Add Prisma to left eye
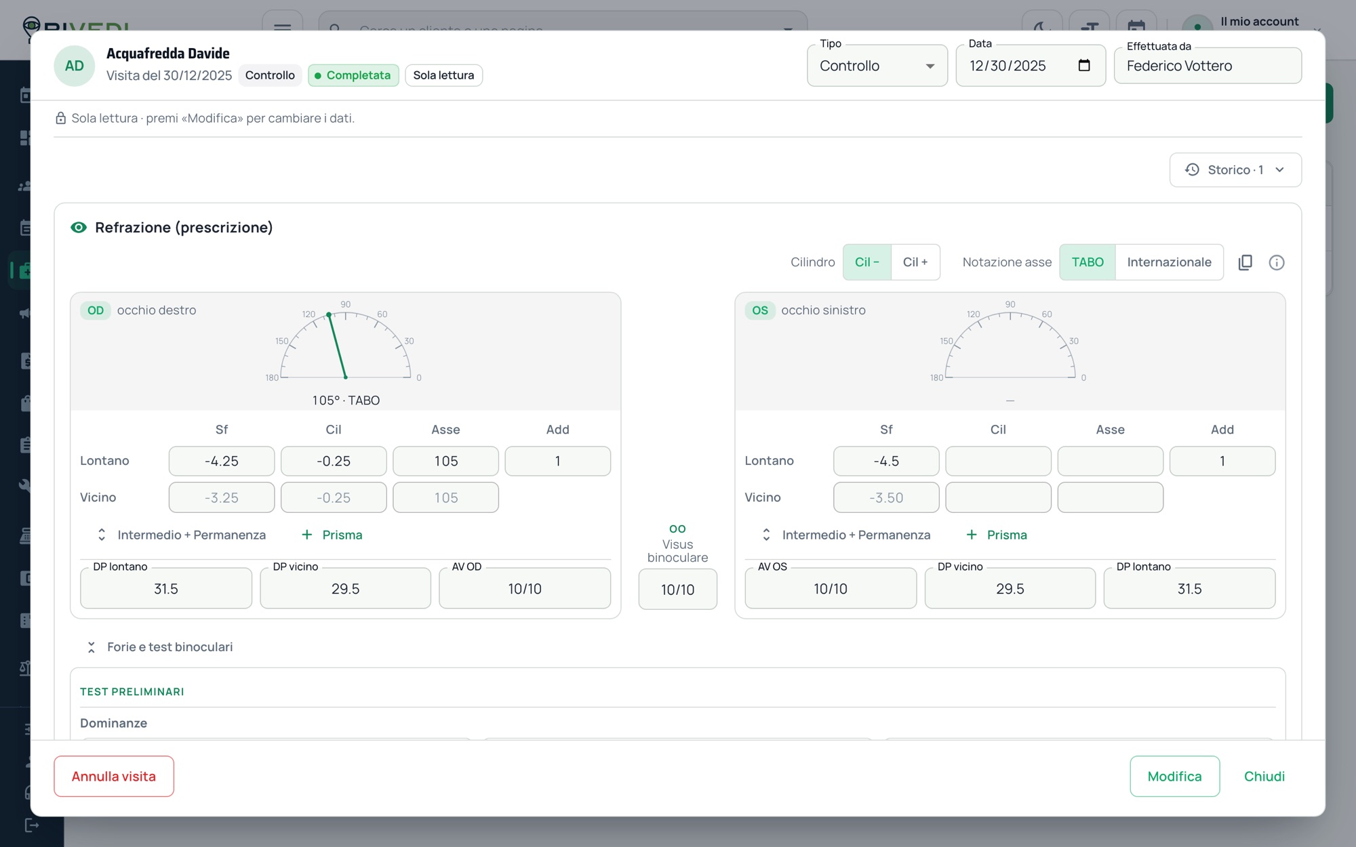The width and height of the screenshot is (1356, 847). coord(996,535)
